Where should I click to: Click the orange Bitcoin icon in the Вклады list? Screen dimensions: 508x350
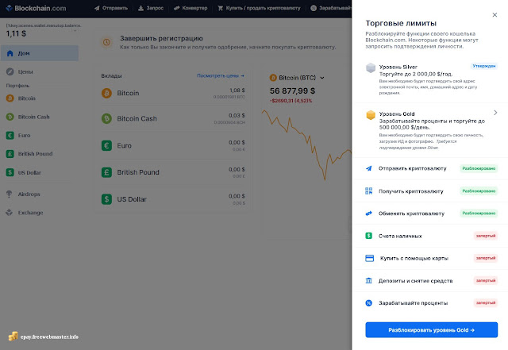point(106,93)
